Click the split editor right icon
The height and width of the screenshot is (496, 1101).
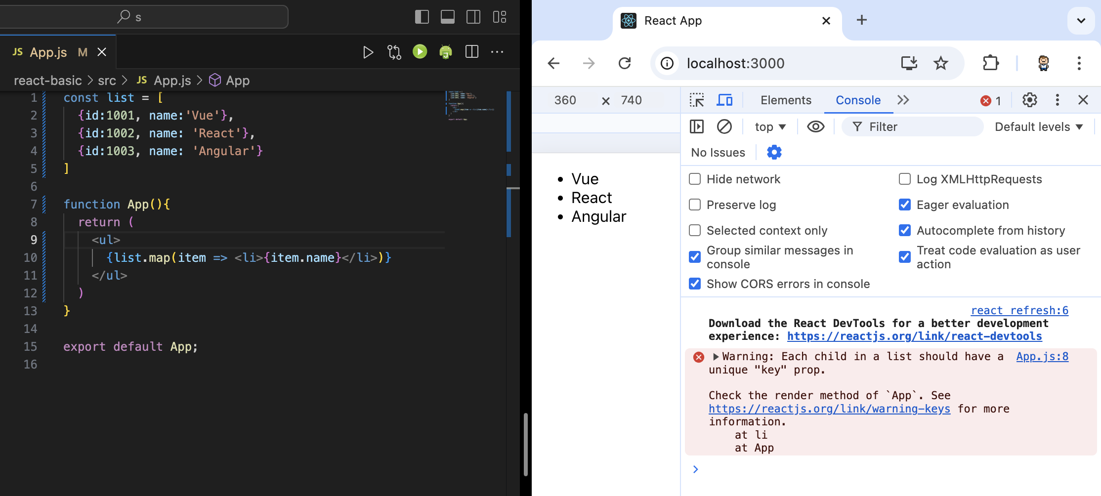click(472, 52)
